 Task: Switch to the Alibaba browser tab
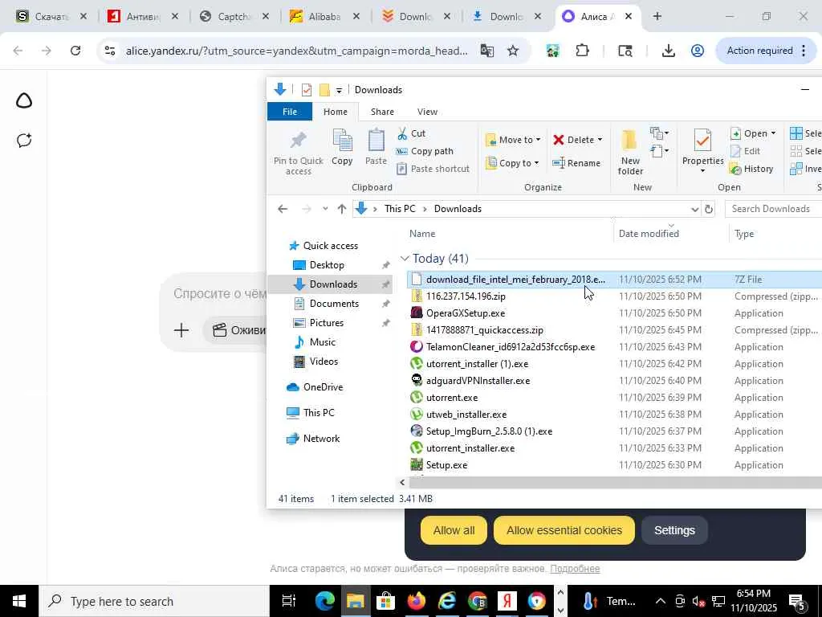[324, 16]
